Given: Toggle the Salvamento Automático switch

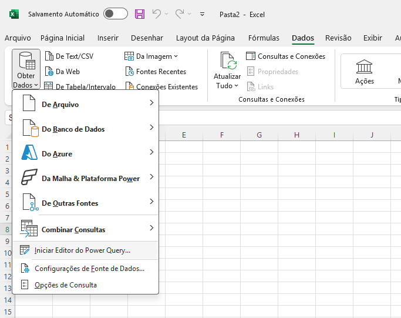Looking at the screenshot, I should (116, 14).
